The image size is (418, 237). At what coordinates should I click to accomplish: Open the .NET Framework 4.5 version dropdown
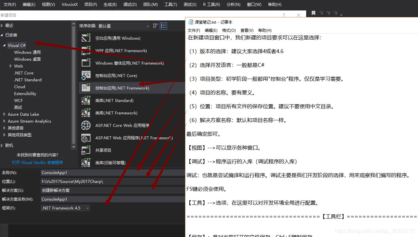(x=65, y=208)
